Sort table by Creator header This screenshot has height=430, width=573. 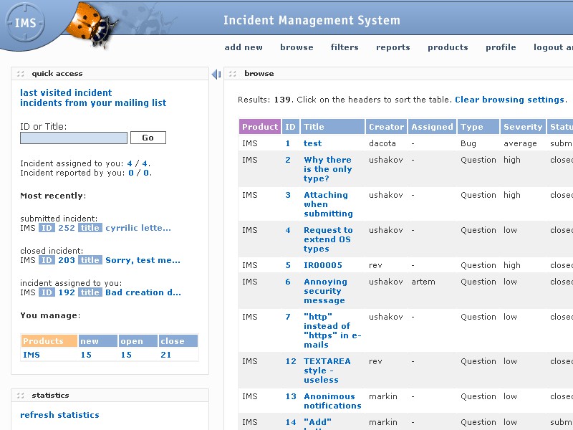click(x=386, y=127)
